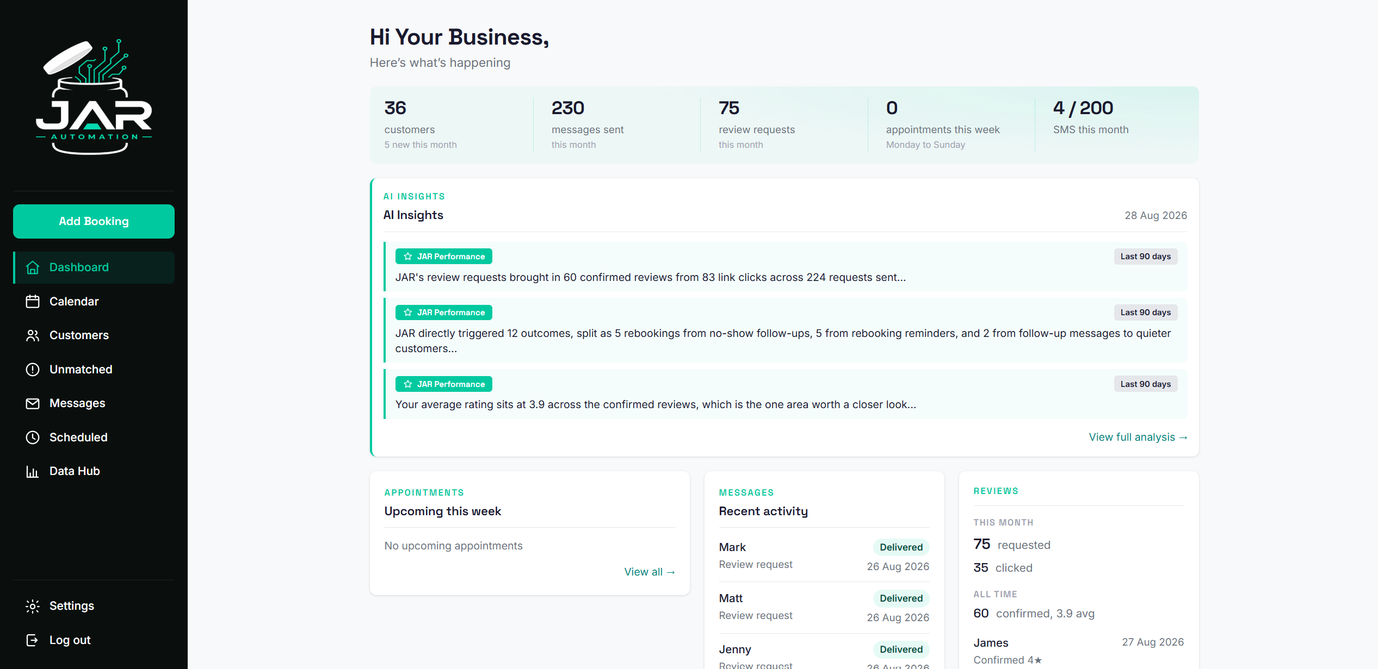Click the JAR Automation logo
The width and height of the screenshot is (1378, 669).
tap(94, 97)
